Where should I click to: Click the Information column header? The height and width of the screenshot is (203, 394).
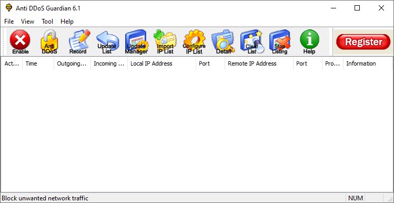[x=367, y=63]
